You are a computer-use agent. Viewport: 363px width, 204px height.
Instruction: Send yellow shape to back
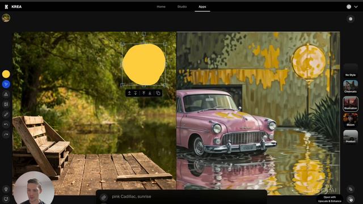coord(150,93)
